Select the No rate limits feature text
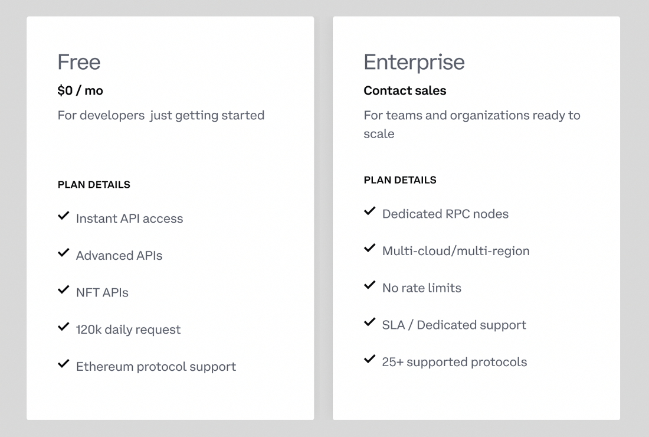 pos(422,288)
